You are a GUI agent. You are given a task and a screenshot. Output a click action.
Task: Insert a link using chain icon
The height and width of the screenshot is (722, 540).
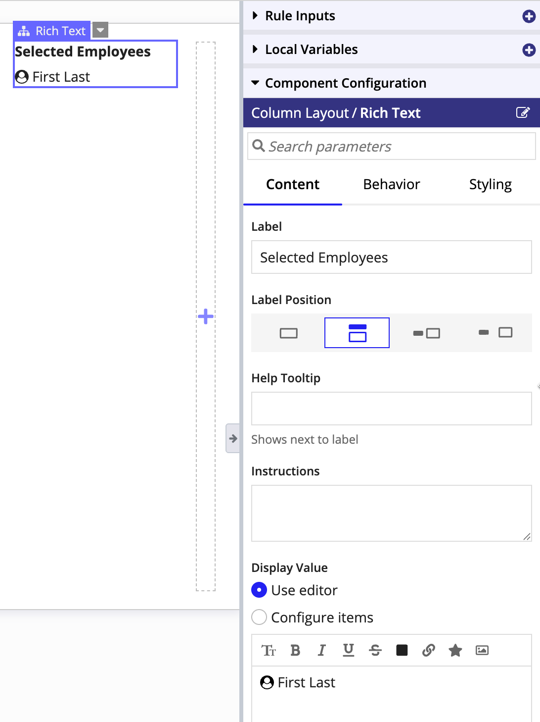(x=429, y=650)
